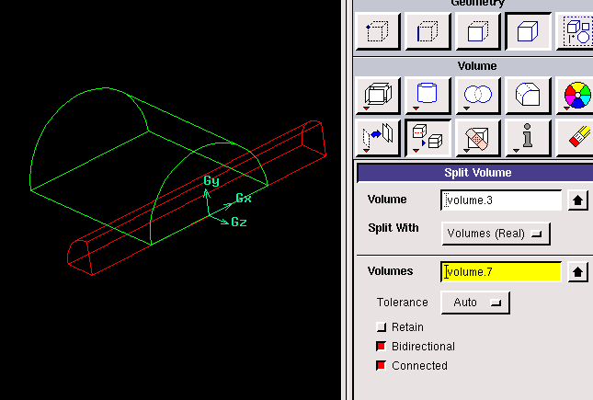
Task: Click the Move/Copy Volumes icon
Action: (376, 138)
